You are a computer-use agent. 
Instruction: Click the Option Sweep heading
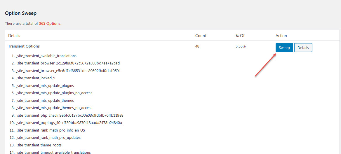[x=21, y=13]
